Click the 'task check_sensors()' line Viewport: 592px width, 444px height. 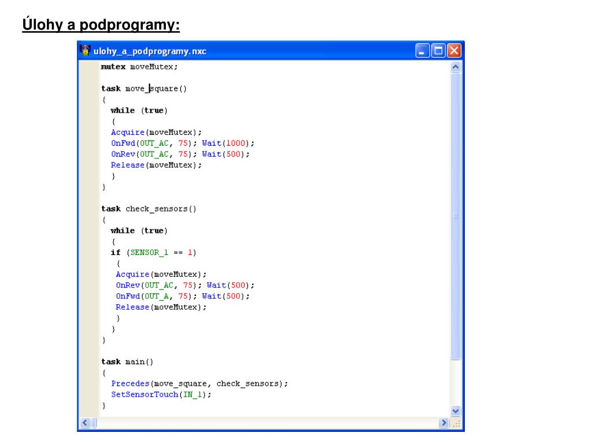click(149, 209)
